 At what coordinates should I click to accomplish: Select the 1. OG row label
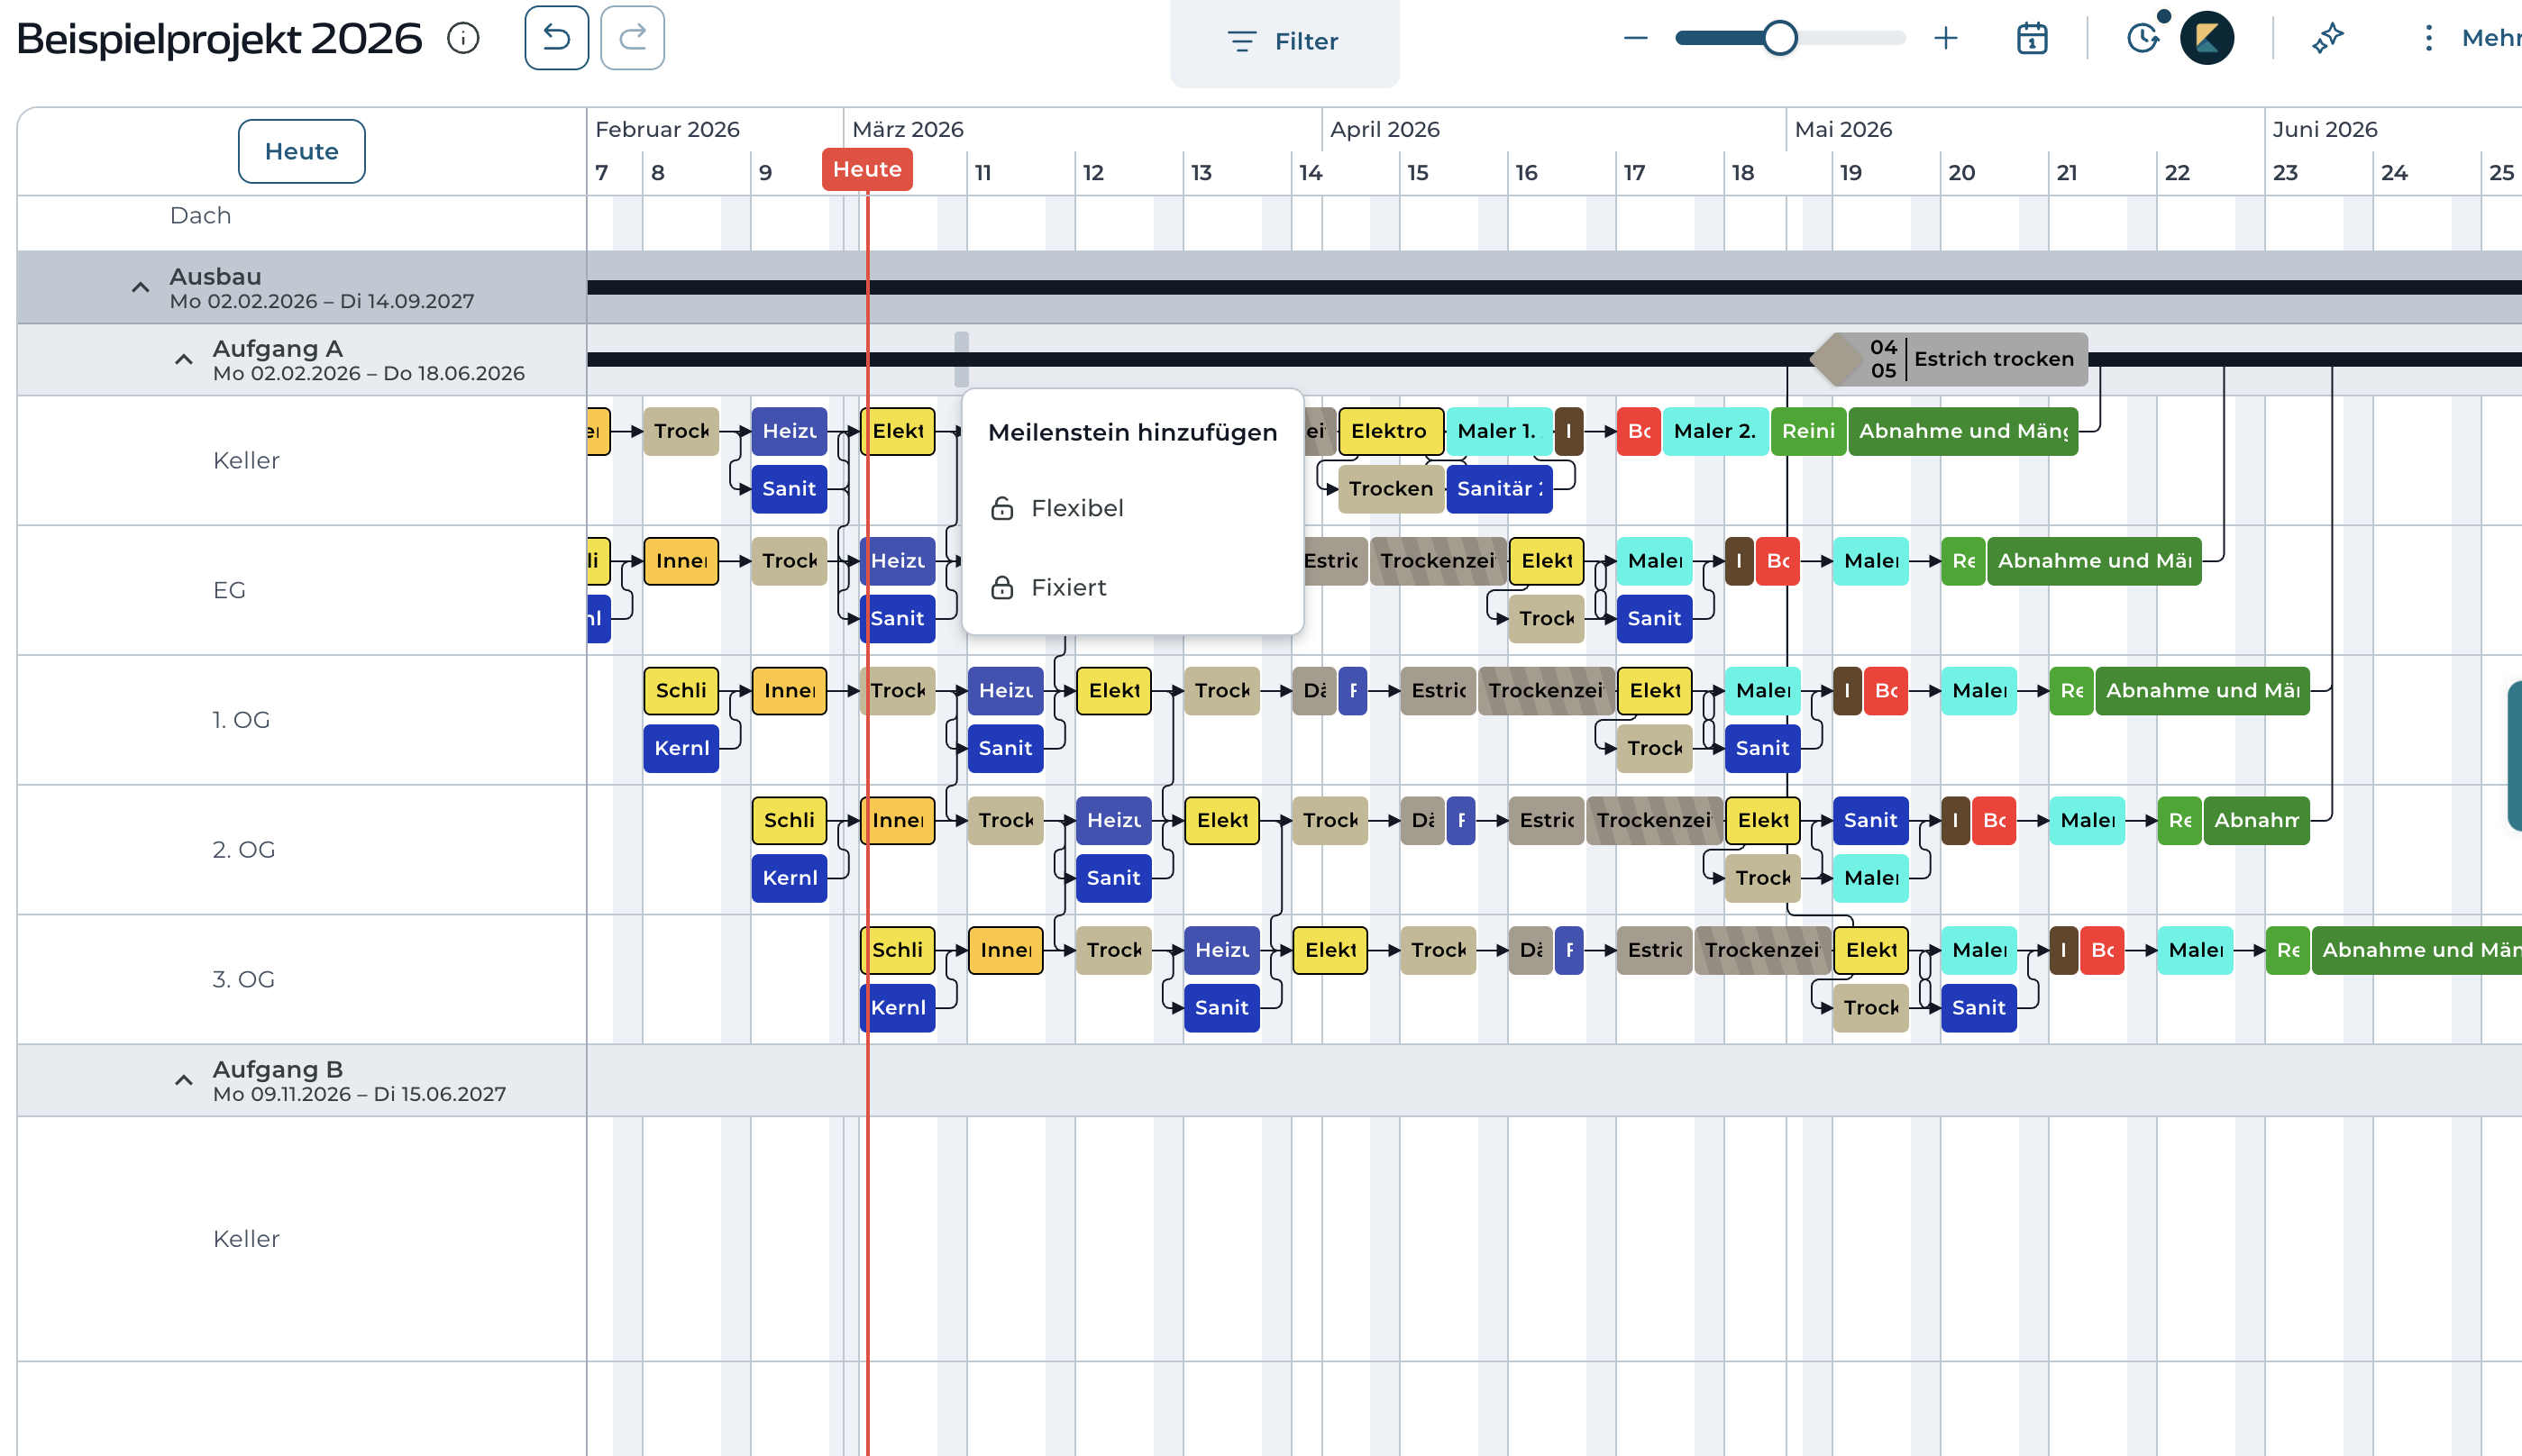tap(241, 720)
